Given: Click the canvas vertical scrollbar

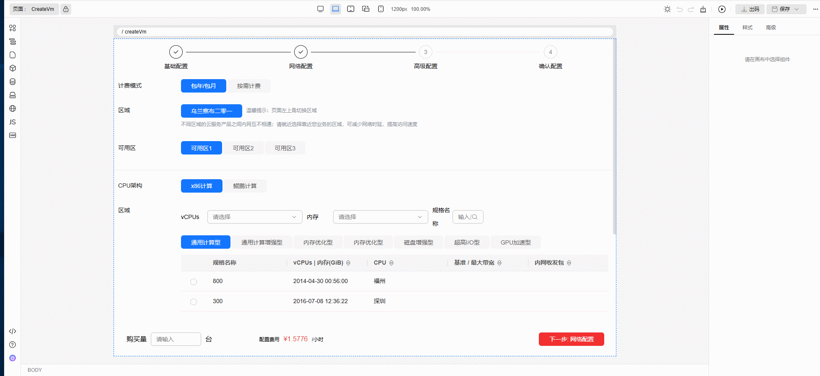Looking at the screenshot, I should click(614, 137).
